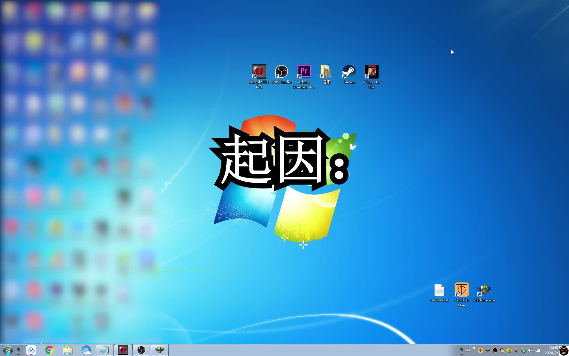
Task: Click the winged-shield platform tray icon
Action: (488, 350)
